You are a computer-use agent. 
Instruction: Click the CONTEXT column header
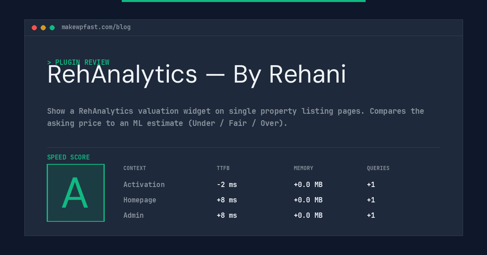(135, 168)
